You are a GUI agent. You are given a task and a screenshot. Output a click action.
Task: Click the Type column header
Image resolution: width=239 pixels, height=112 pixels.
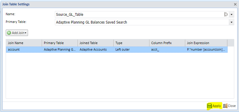pyautogui.click(x=131, y=43)
